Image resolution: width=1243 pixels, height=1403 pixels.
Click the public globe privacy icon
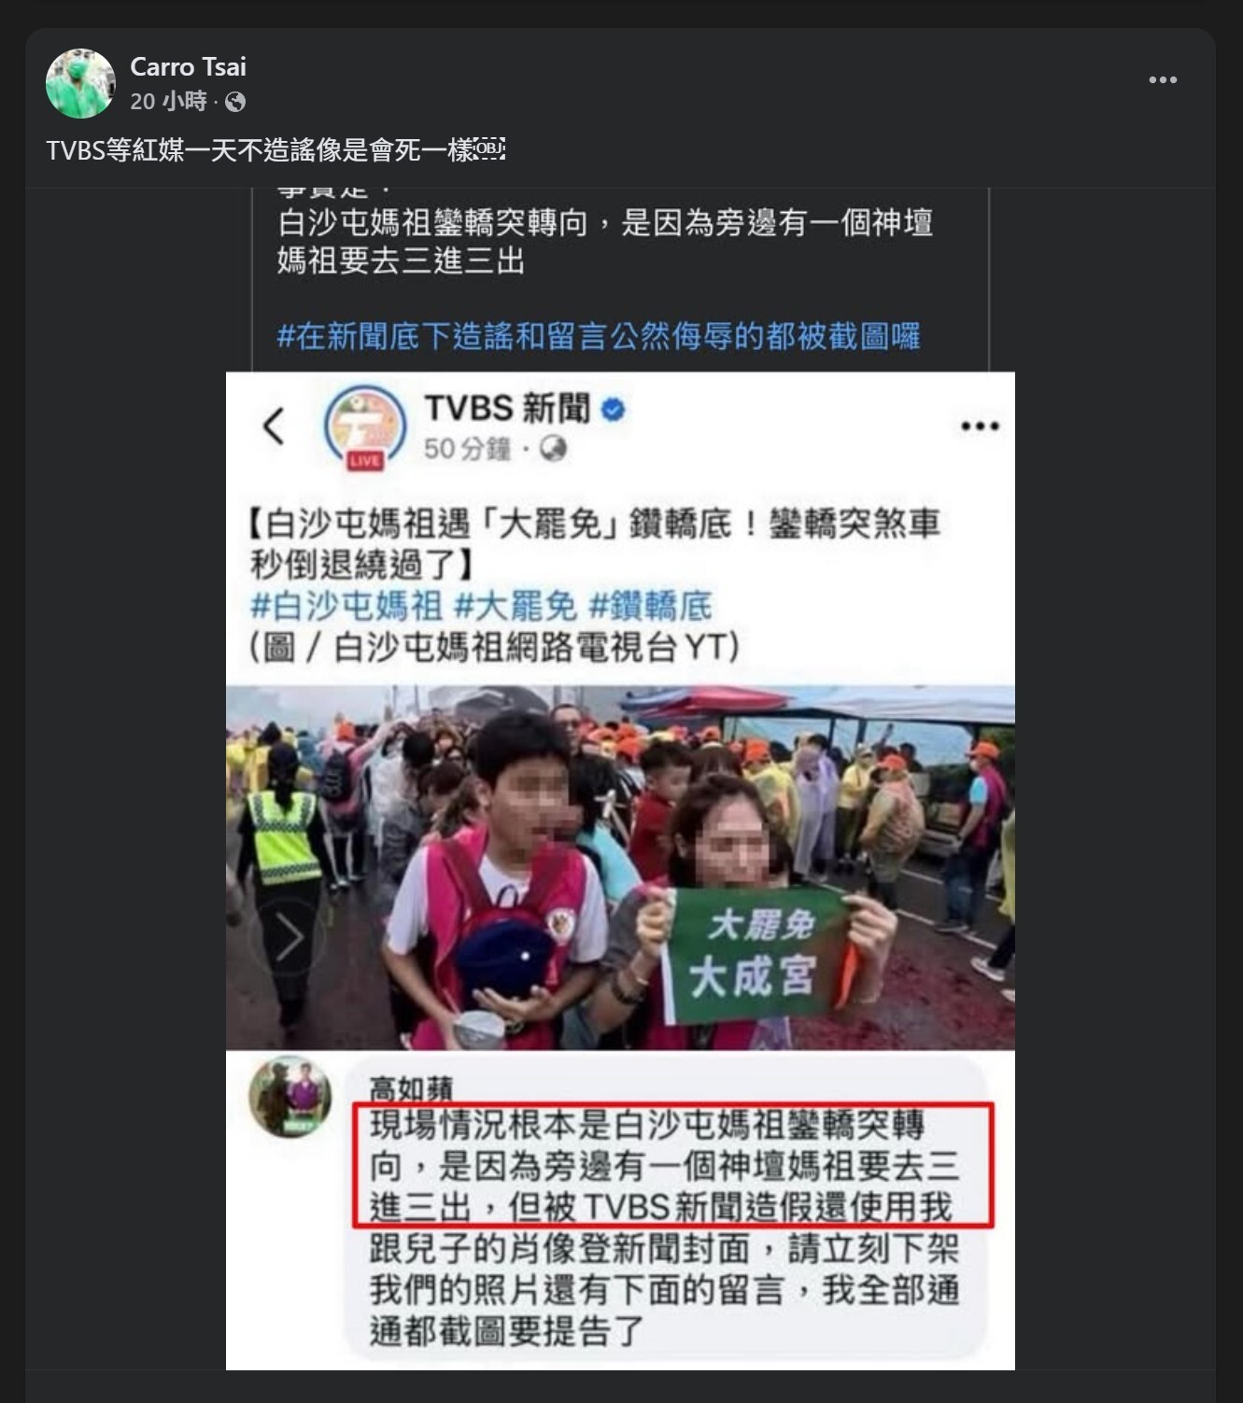tap(235, 102)
